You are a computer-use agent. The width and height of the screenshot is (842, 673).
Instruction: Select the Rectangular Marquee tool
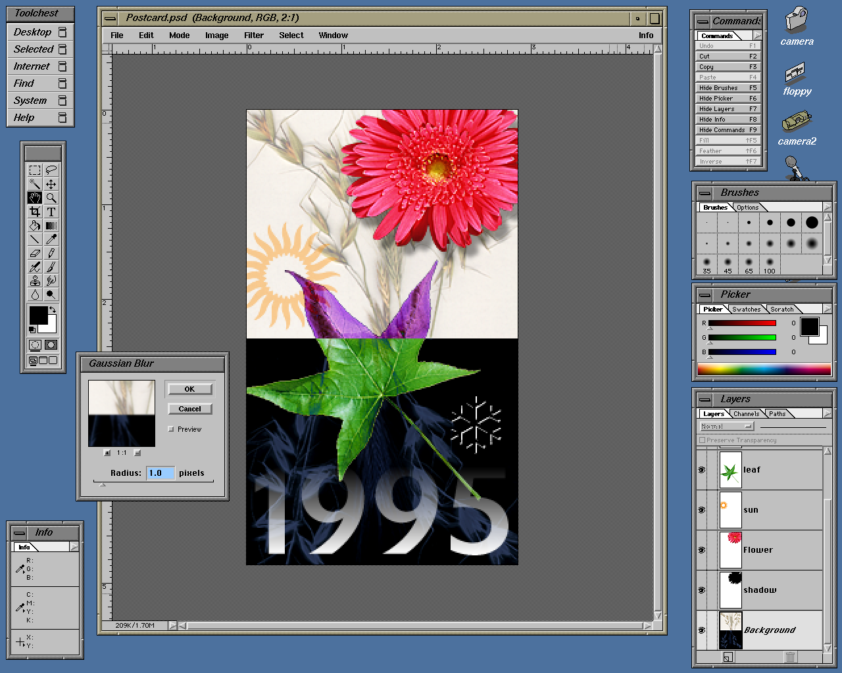(35, 170)
